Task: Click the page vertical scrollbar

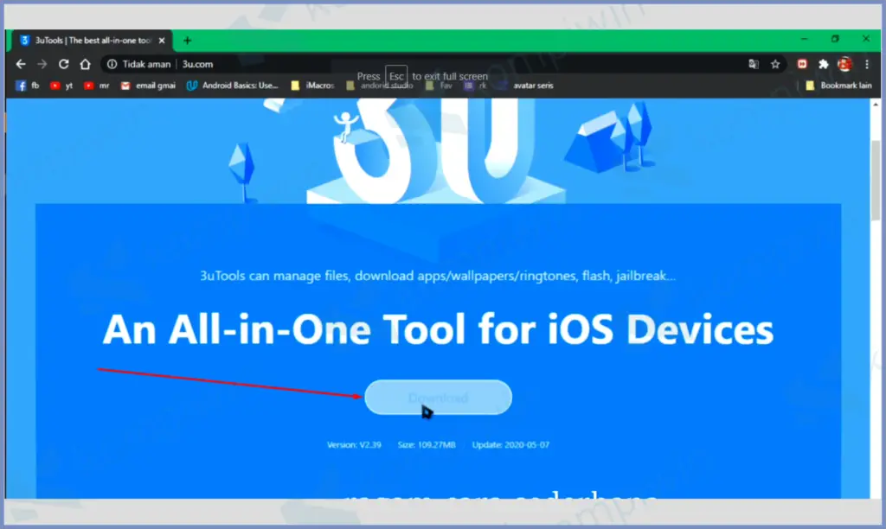Action: point(876,181)
